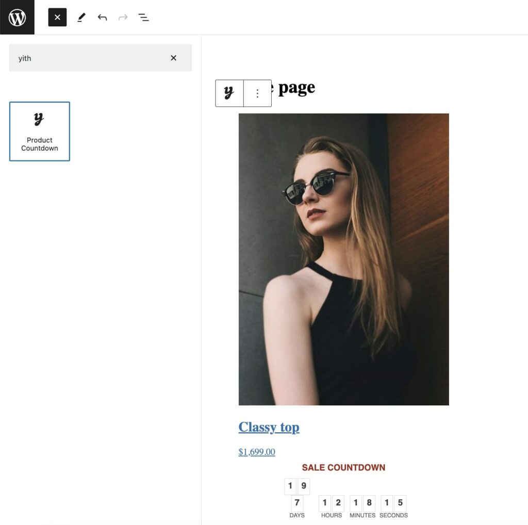528x525 pixels.
Task: Click the HOURS countdown label
Action: click(332, 515)
